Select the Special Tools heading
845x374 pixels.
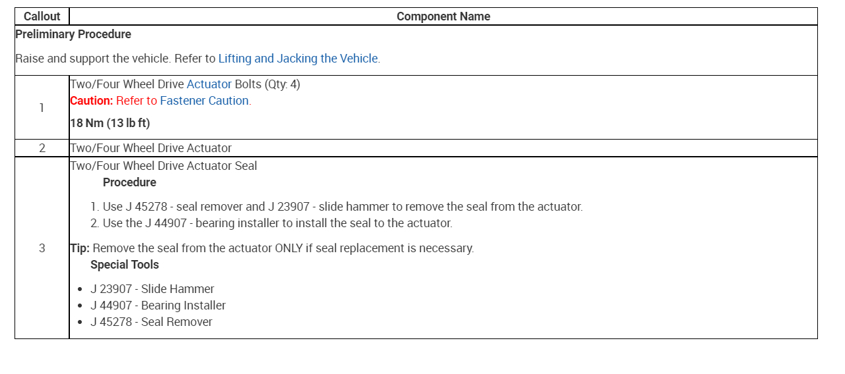click(x=125, y=265)
